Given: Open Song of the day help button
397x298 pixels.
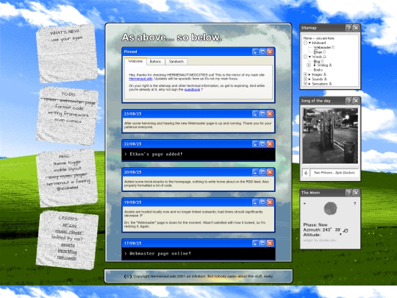Looking at the screenshot, I should pyautogui.click(x=348, y=101).
